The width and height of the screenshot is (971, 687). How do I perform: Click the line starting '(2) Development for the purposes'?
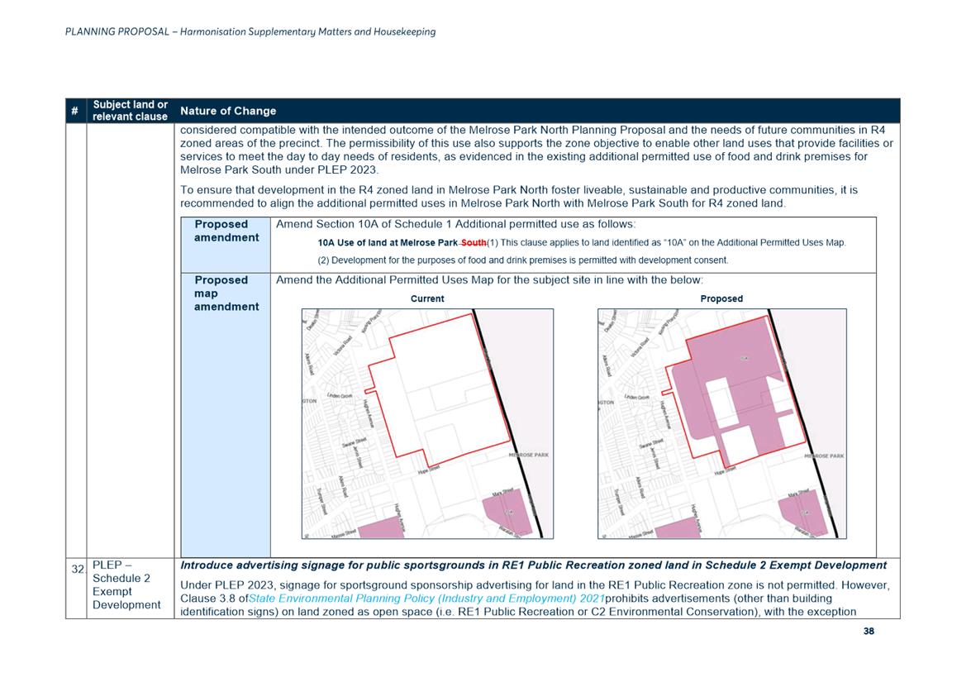(x=523, y=260)
